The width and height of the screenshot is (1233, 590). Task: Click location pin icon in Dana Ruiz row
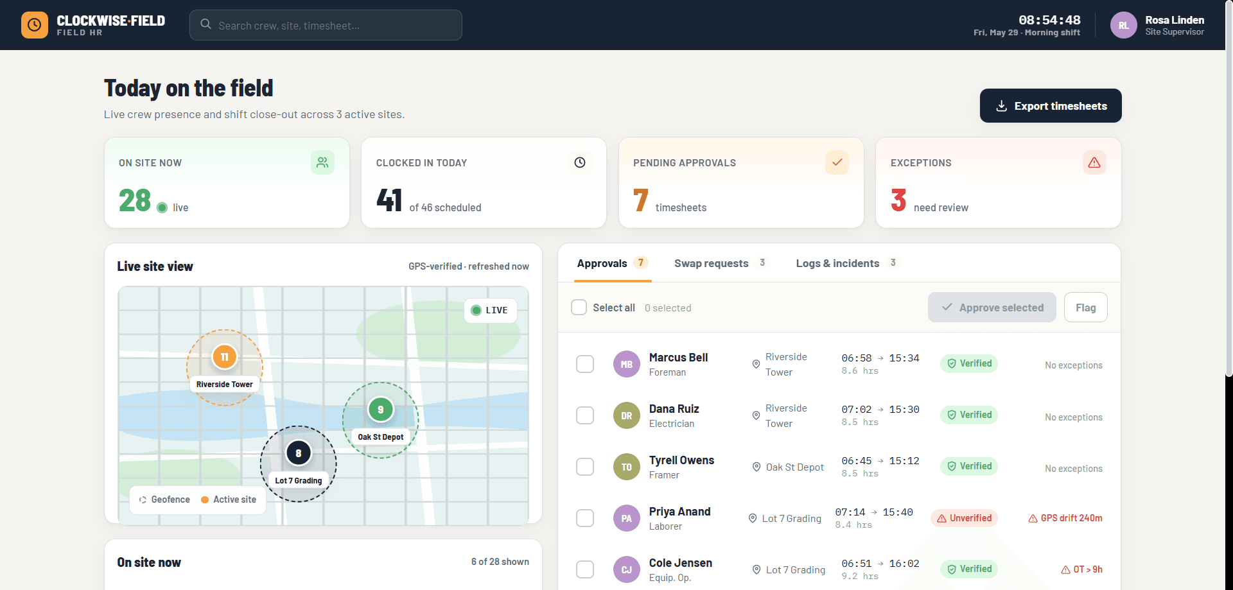[756, 415]
